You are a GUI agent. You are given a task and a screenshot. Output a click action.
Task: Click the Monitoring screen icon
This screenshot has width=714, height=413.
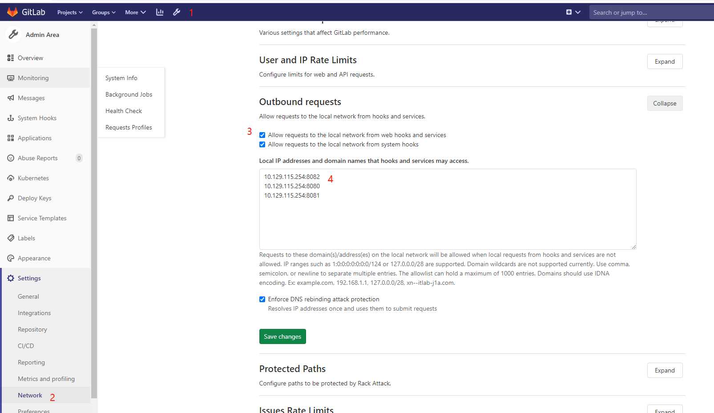pyautogui.click(x=11, y=78)
